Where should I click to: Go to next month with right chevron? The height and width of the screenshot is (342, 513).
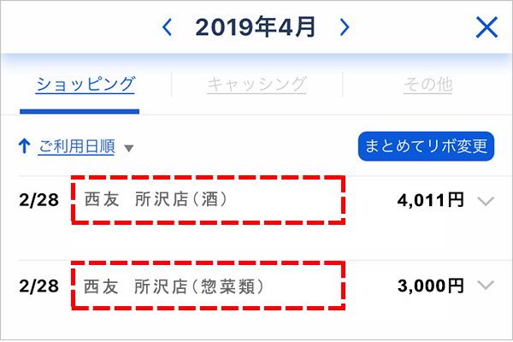pyautogui.click(x=345, y=27)
